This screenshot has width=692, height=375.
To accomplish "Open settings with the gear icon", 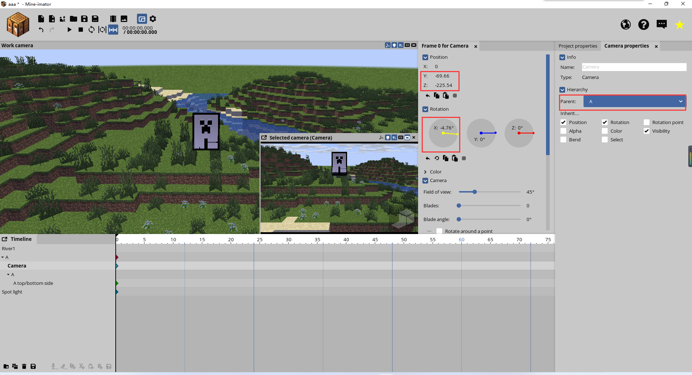I will click(x=153, y=19).
